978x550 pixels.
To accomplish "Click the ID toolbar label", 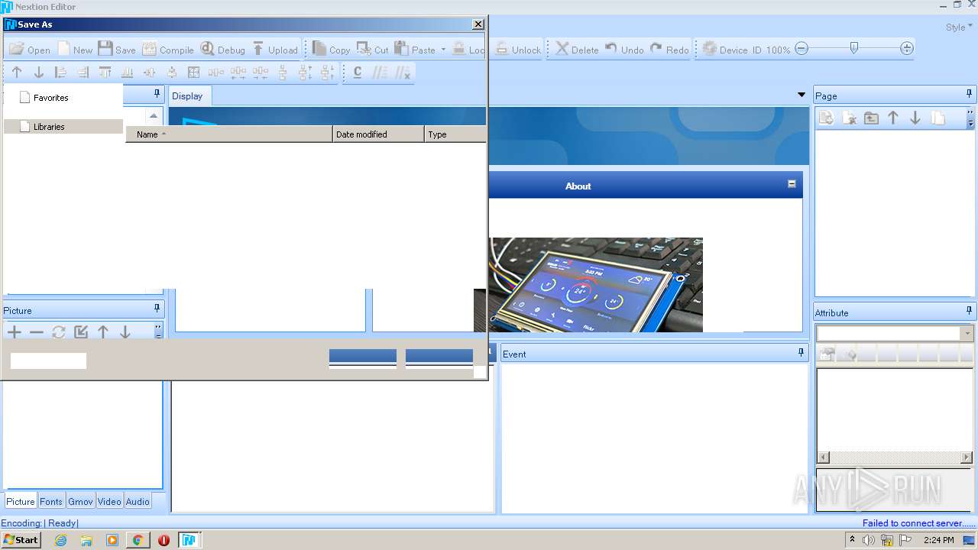I will pyautogui.click(x=756, y=50).
